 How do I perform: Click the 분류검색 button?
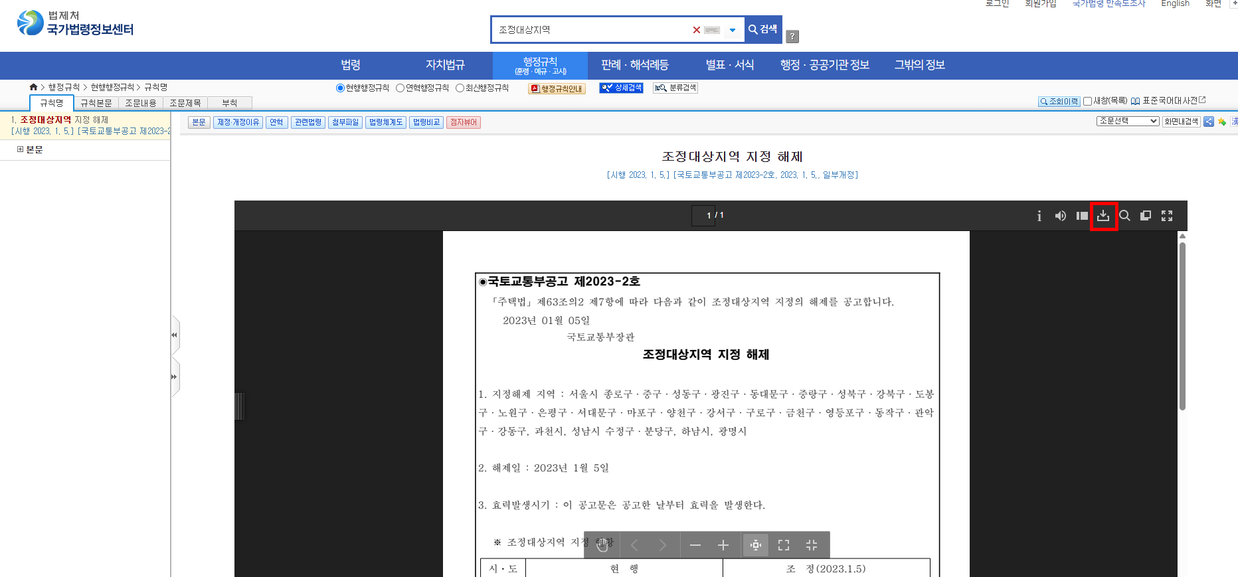675,88
